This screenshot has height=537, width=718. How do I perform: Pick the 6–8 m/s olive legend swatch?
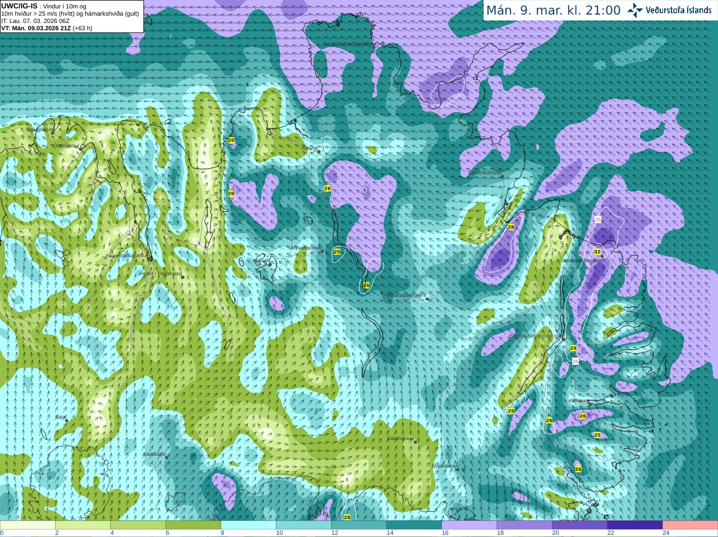pos(194,525)
